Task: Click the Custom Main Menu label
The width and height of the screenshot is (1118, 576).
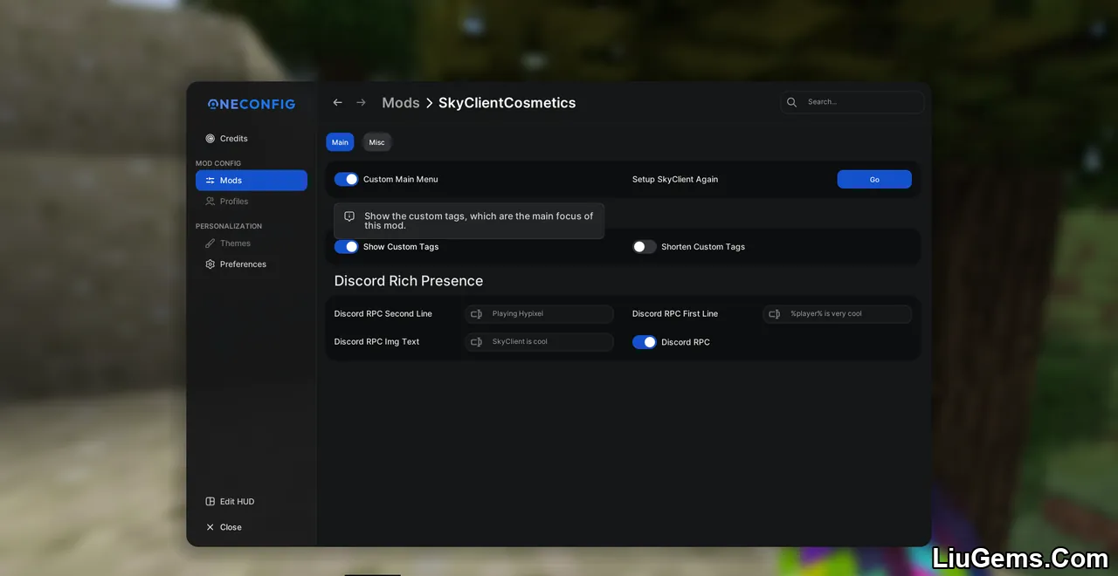Action: tap(401, 179)
